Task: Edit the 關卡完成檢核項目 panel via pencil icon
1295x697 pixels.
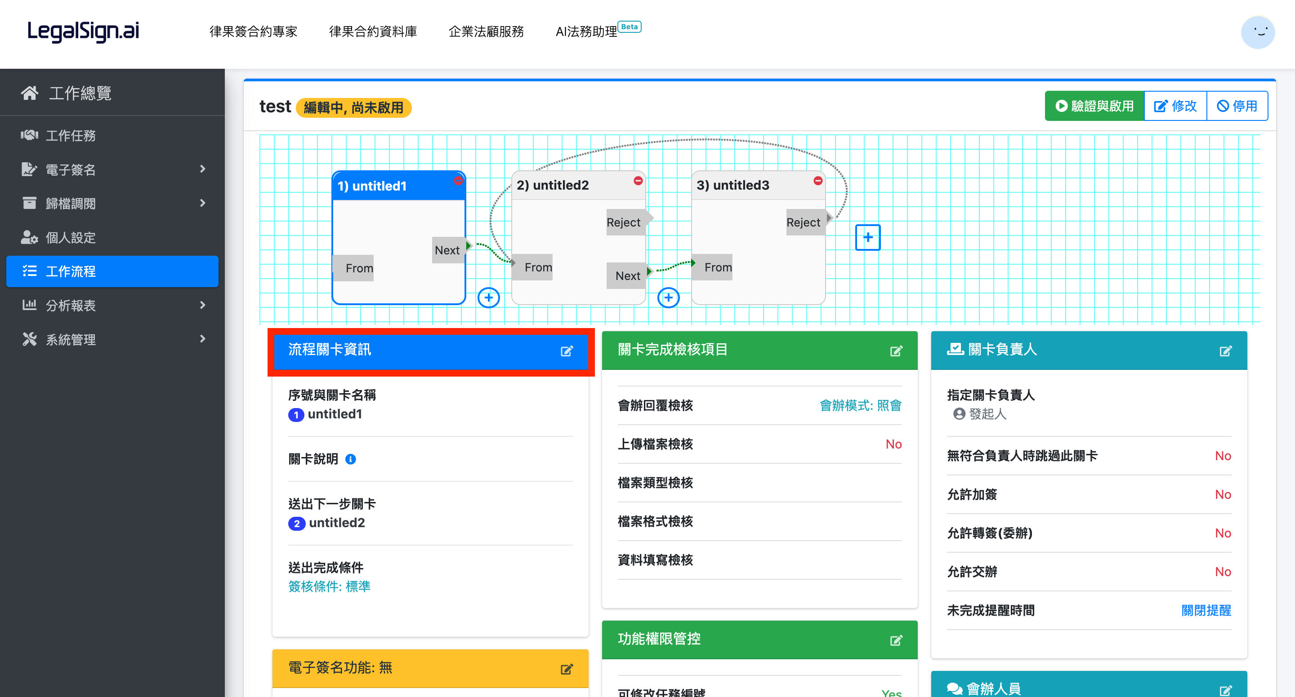Action: click(x=895, y=351)
